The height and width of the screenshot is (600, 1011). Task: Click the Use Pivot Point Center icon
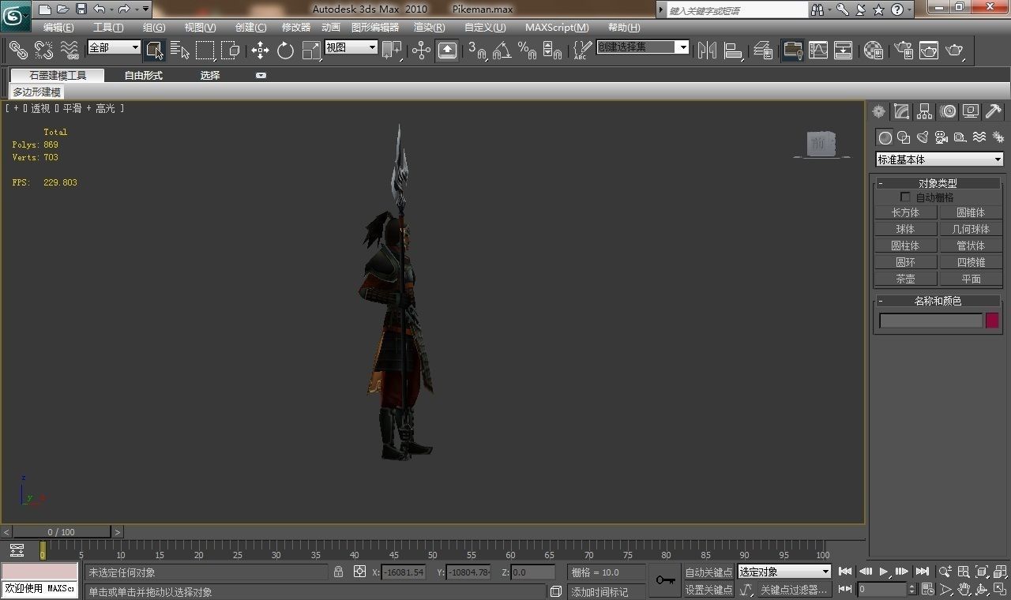(x=392, y=51)
